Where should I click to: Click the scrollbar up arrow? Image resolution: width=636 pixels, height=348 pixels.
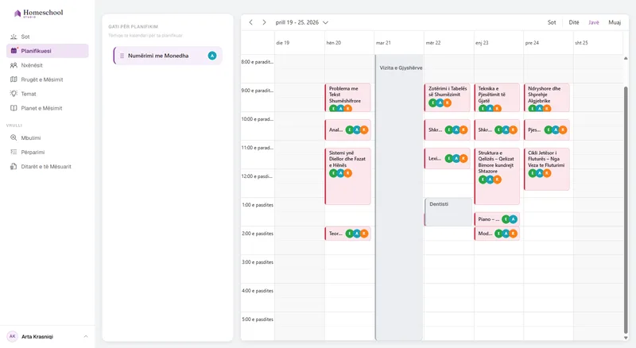coord(626,59)
